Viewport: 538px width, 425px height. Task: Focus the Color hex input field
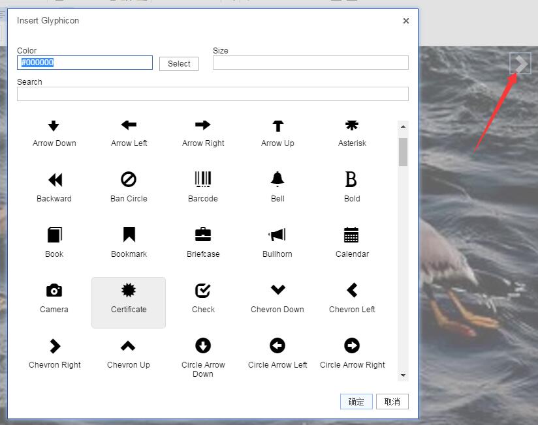(x=85, y=63)
